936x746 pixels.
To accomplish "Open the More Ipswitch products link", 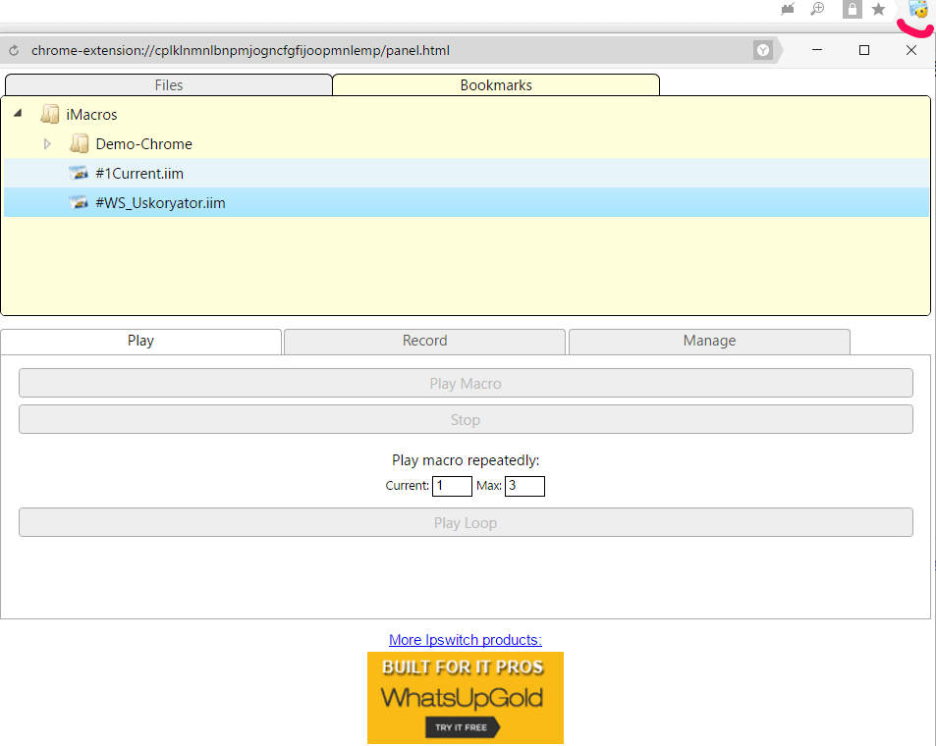I will pos(465,640).
